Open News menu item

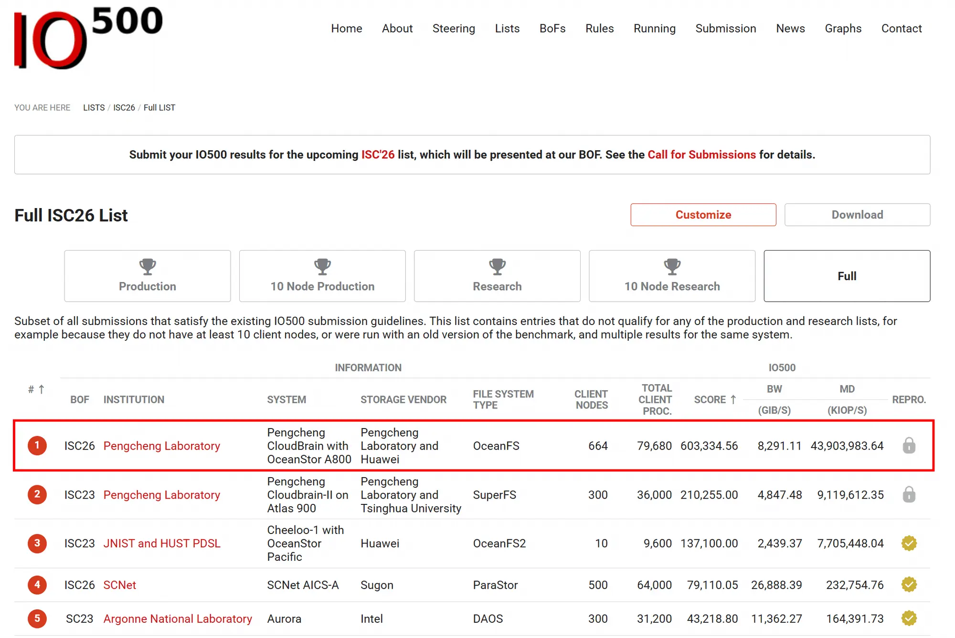tap(790, 29)
